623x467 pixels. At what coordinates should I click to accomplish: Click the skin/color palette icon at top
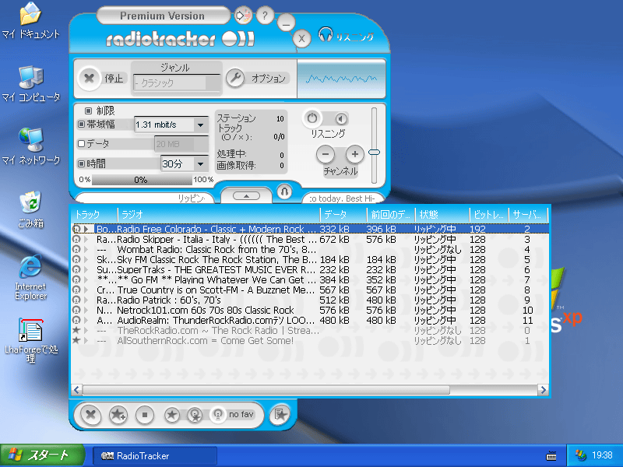pos(242,16)
